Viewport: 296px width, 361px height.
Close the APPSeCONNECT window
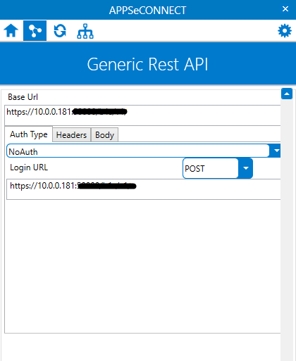click(285, 9)
